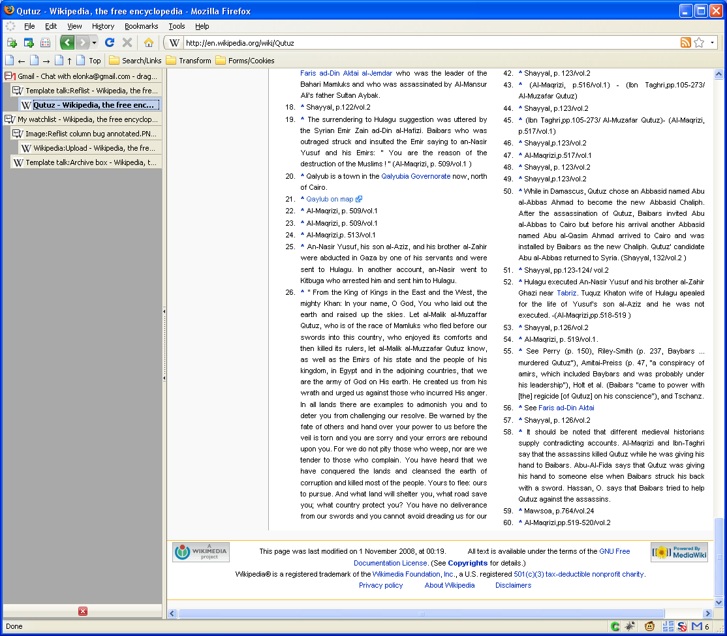Screen dimensions: 727x636
Task: Go back with the green arrow
Action: (67, 42)
